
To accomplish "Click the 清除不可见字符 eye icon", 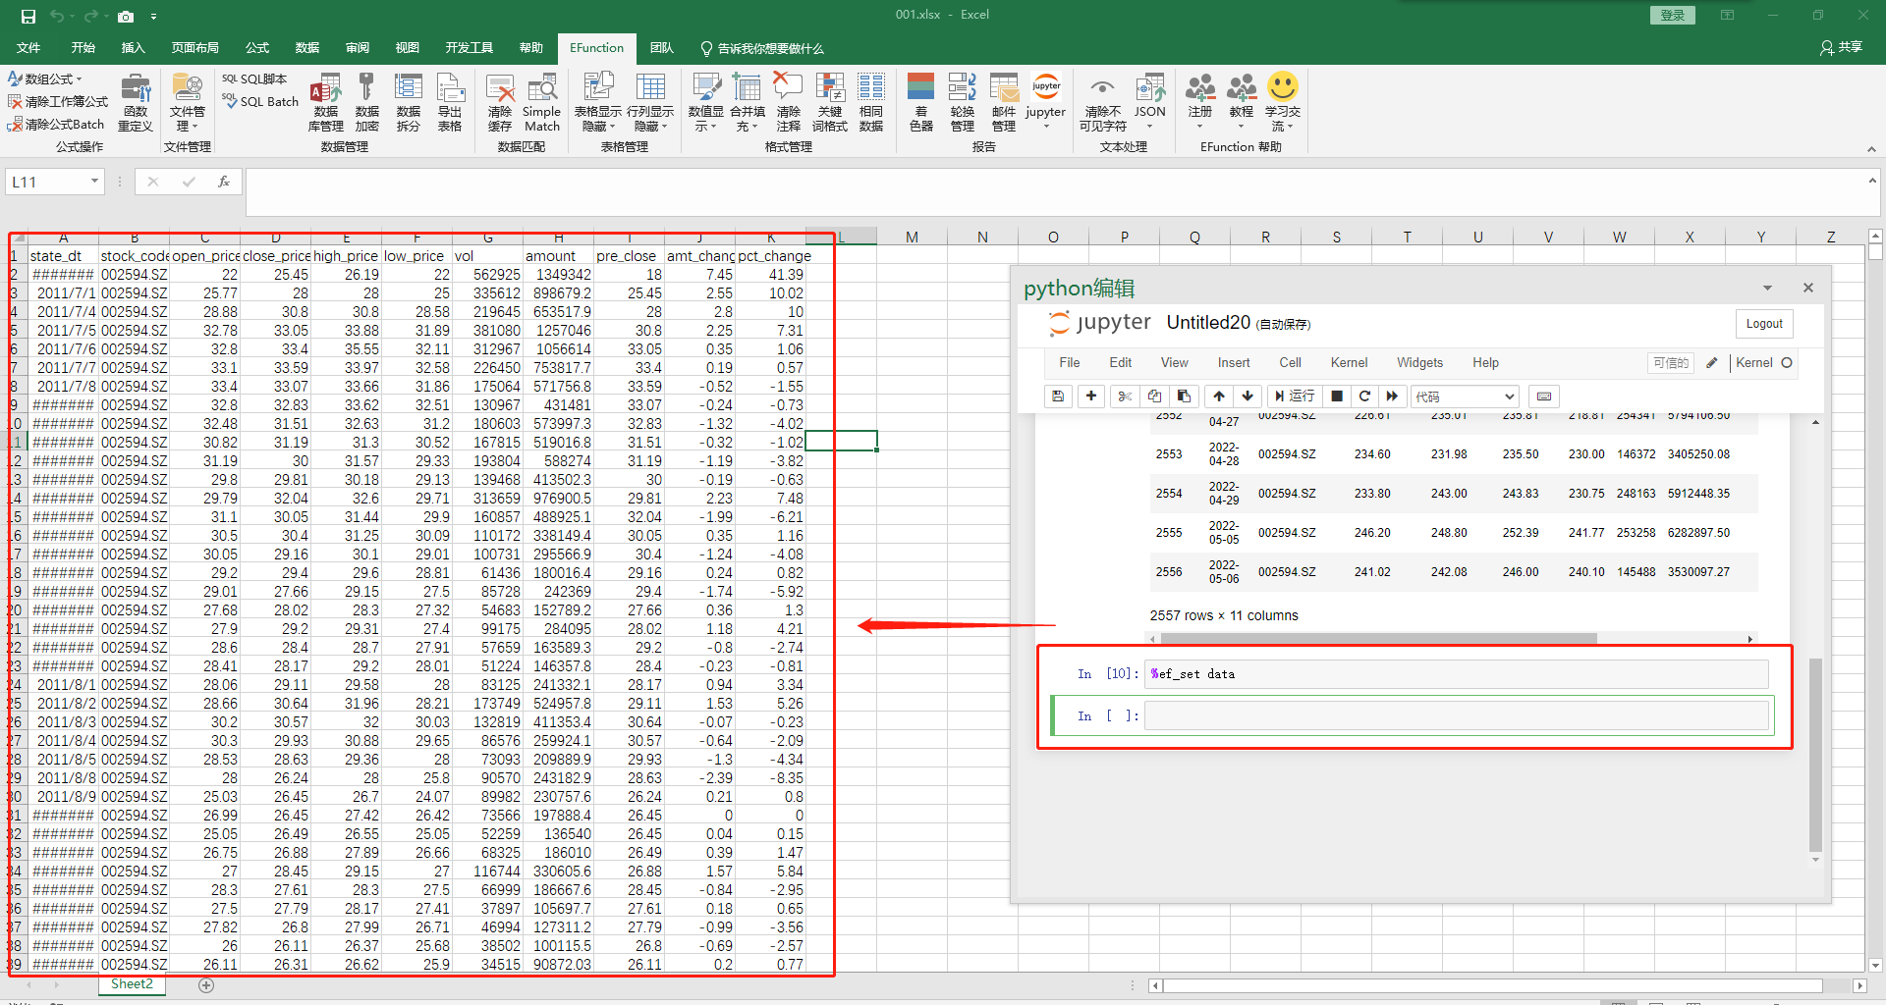I will [1103, 102].
